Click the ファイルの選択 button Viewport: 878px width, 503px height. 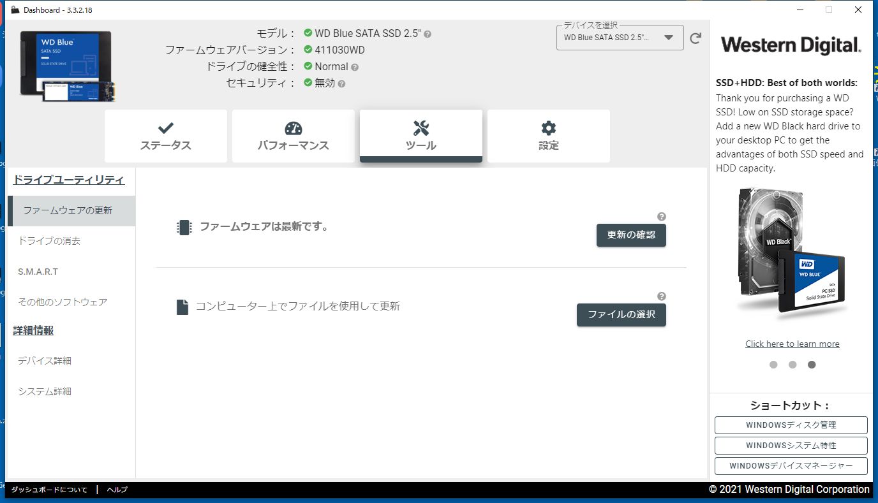tap(621, 314)
